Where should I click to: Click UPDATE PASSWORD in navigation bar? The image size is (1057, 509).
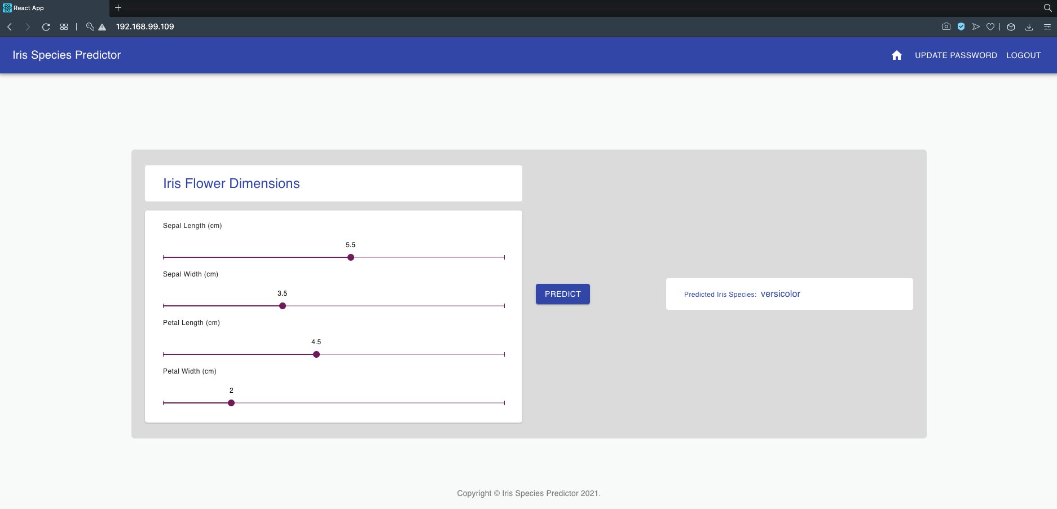pos(955,55)
